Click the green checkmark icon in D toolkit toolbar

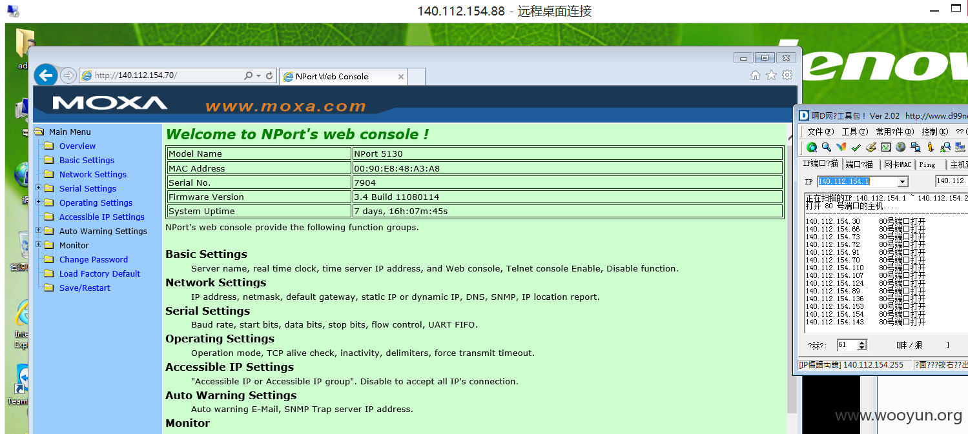point(856,148)
